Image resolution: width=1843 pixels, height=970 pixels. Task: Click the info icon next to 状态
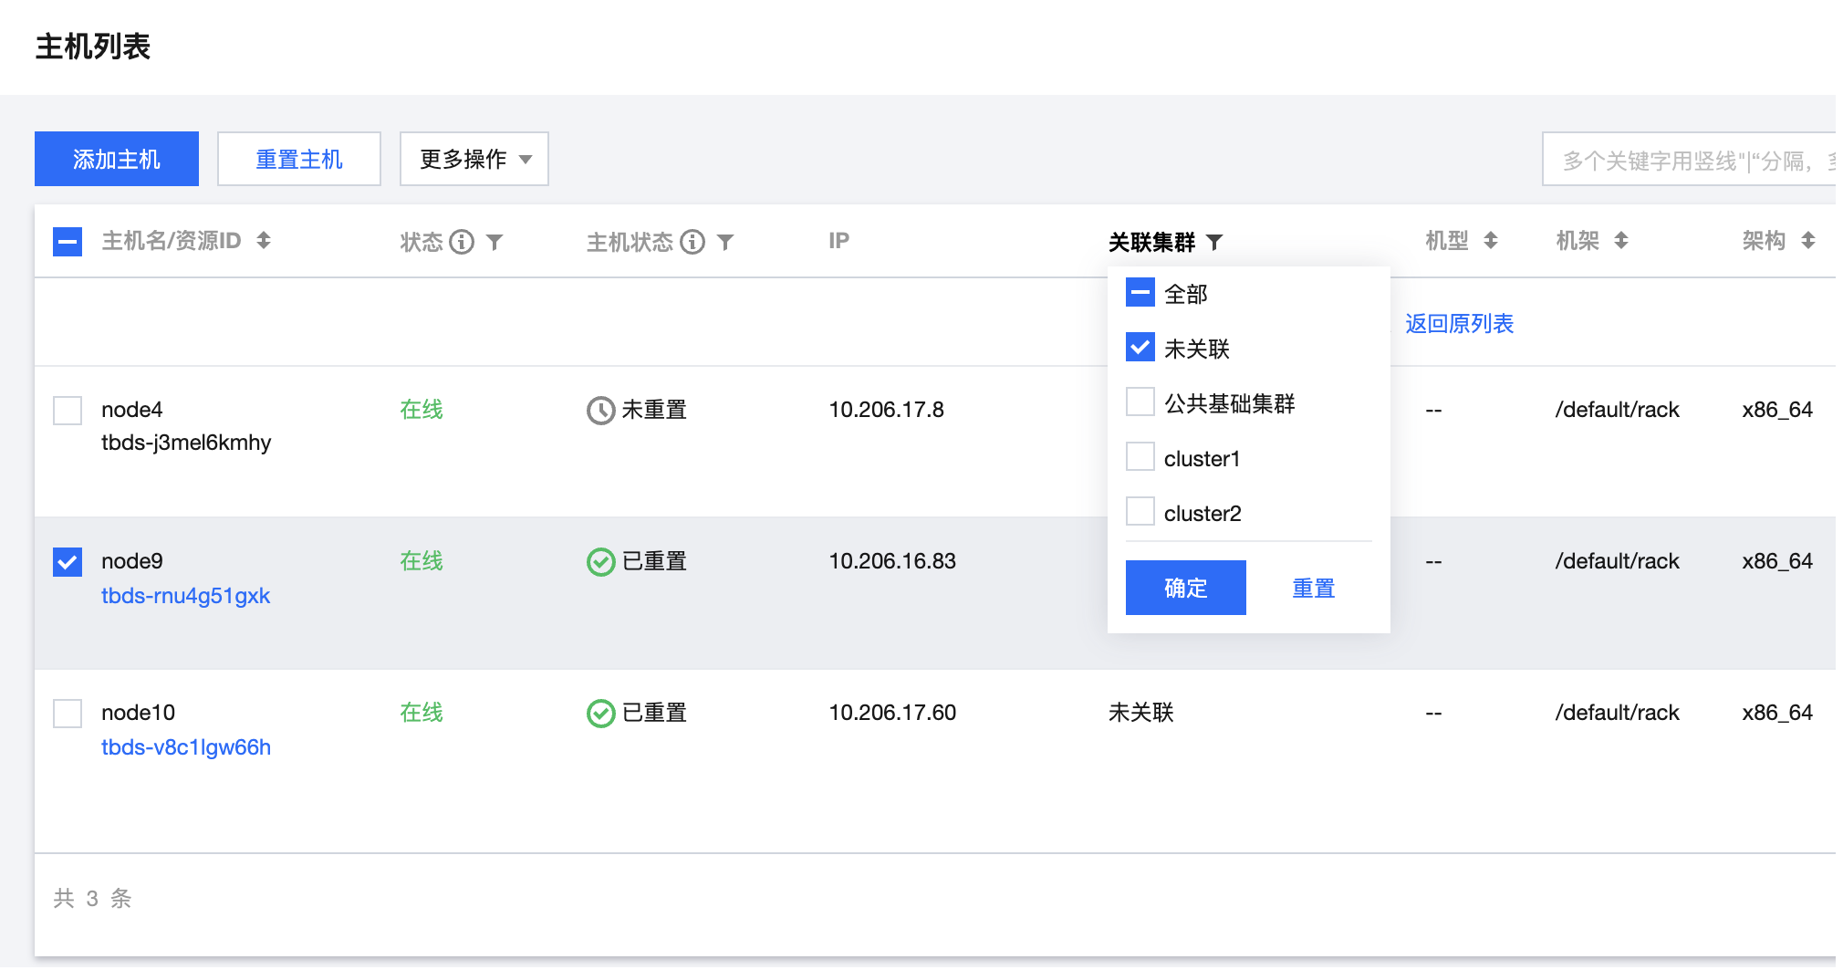pos(462,242)
